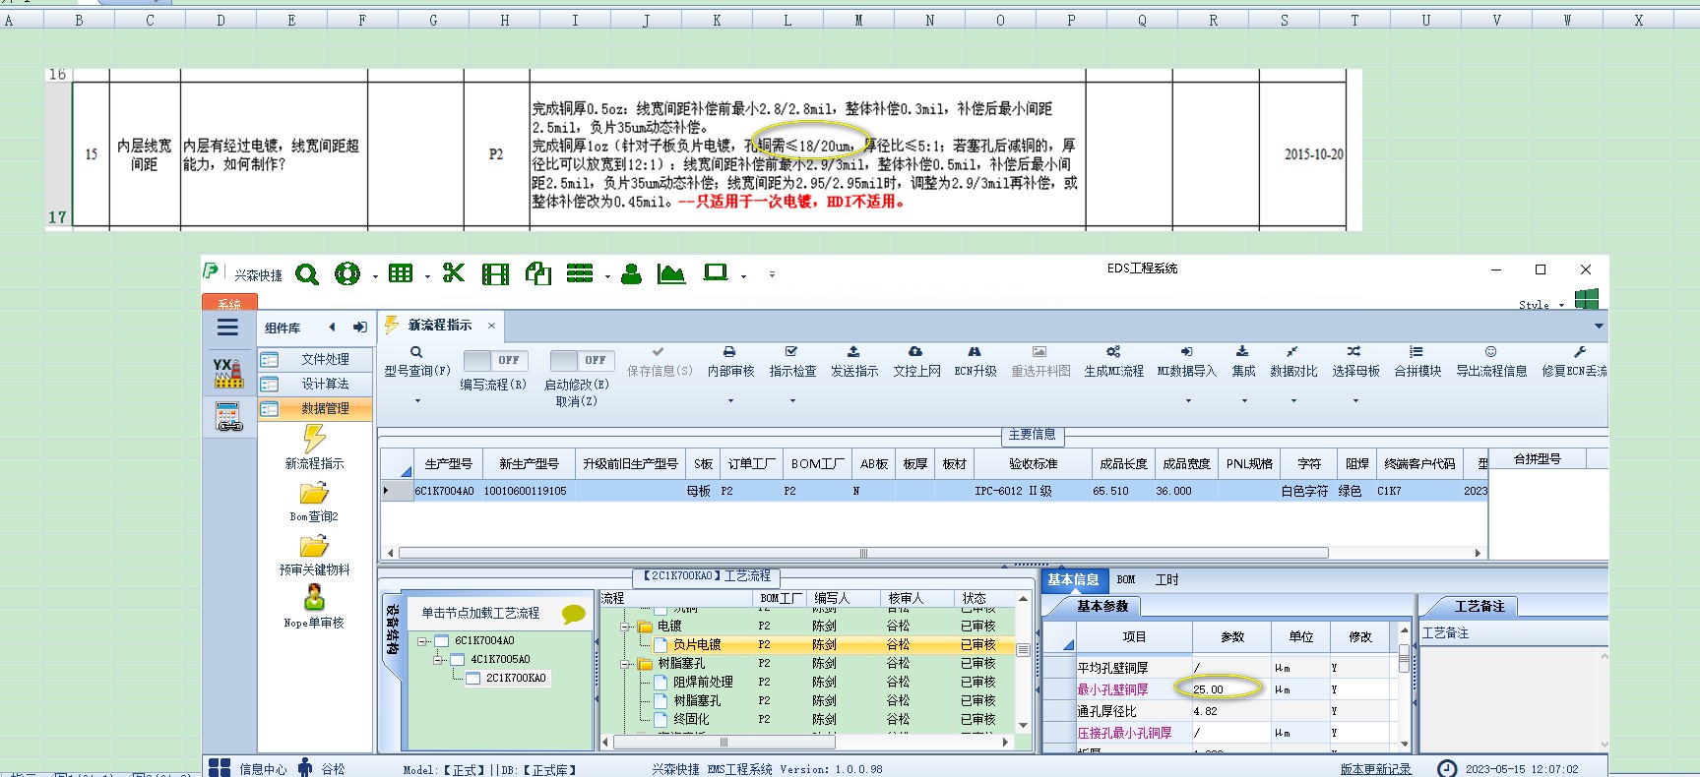Viewport: 1700px width, 777px height.
Task: Open dropdown arrow under 指示检查
Action: [x=792, y=400]
